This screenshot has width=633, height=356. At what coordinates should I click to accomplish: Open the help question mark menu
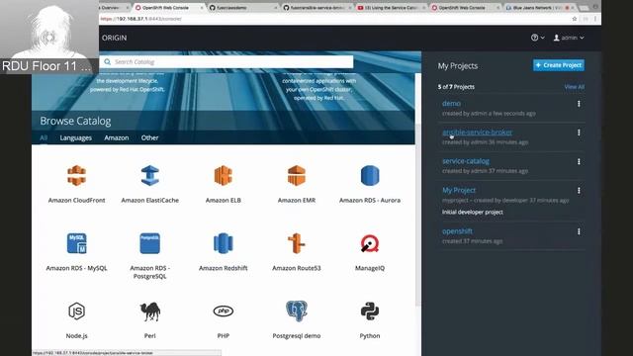pos(537,38)
